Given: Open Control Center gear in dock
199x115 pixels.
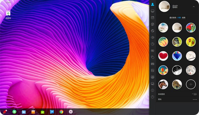Looking at the screenshot, I should click(71, 112).
